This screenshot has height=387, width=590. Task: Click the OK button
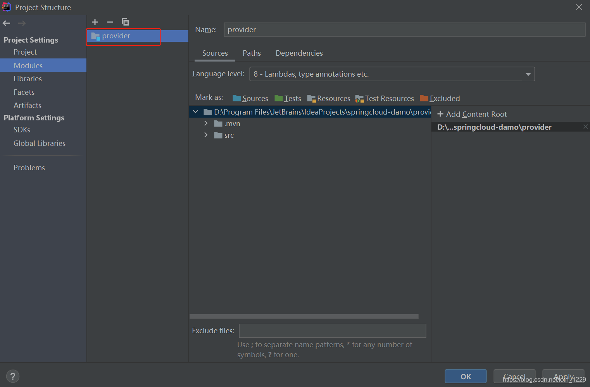466,377
